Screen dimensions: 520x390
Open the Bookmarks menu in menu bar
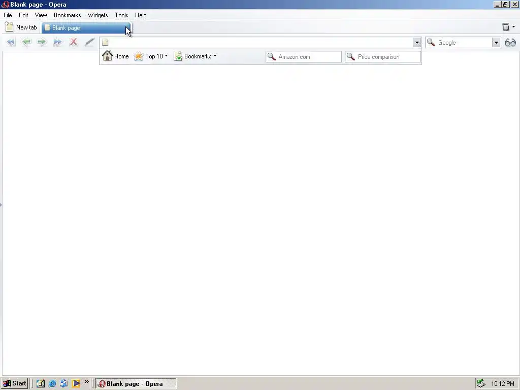[x=68, y=15]
